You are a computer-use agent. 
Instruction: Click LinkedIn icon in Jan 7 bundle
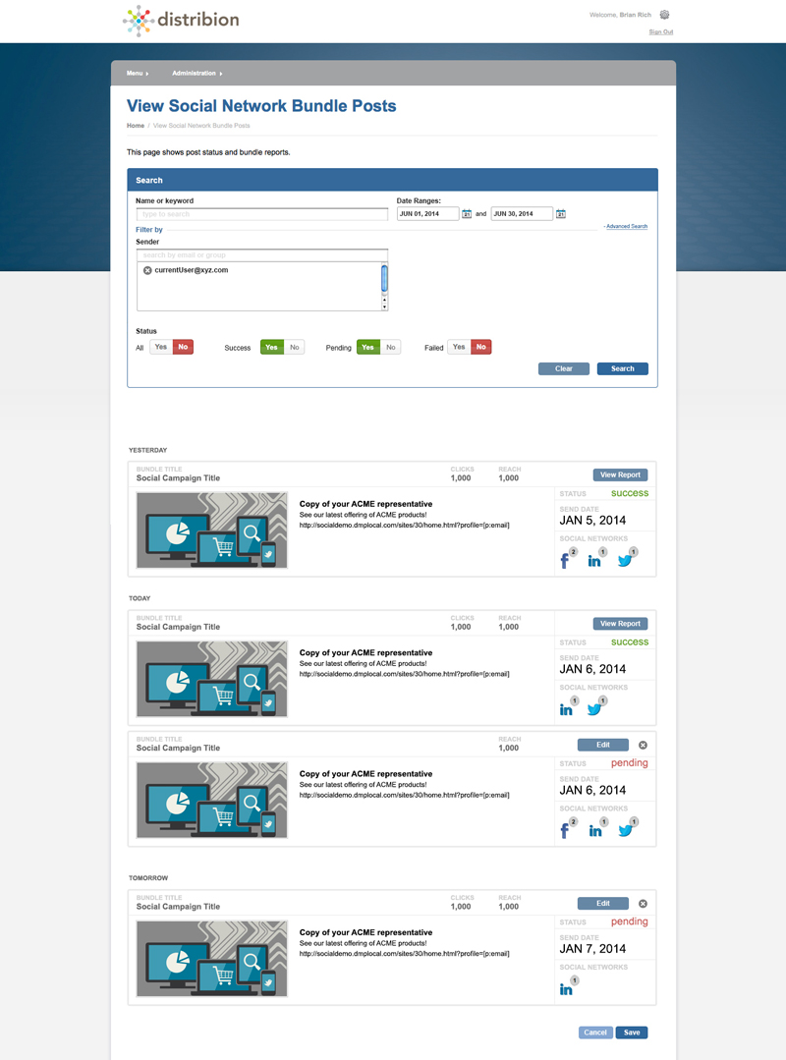coord(567,989)
